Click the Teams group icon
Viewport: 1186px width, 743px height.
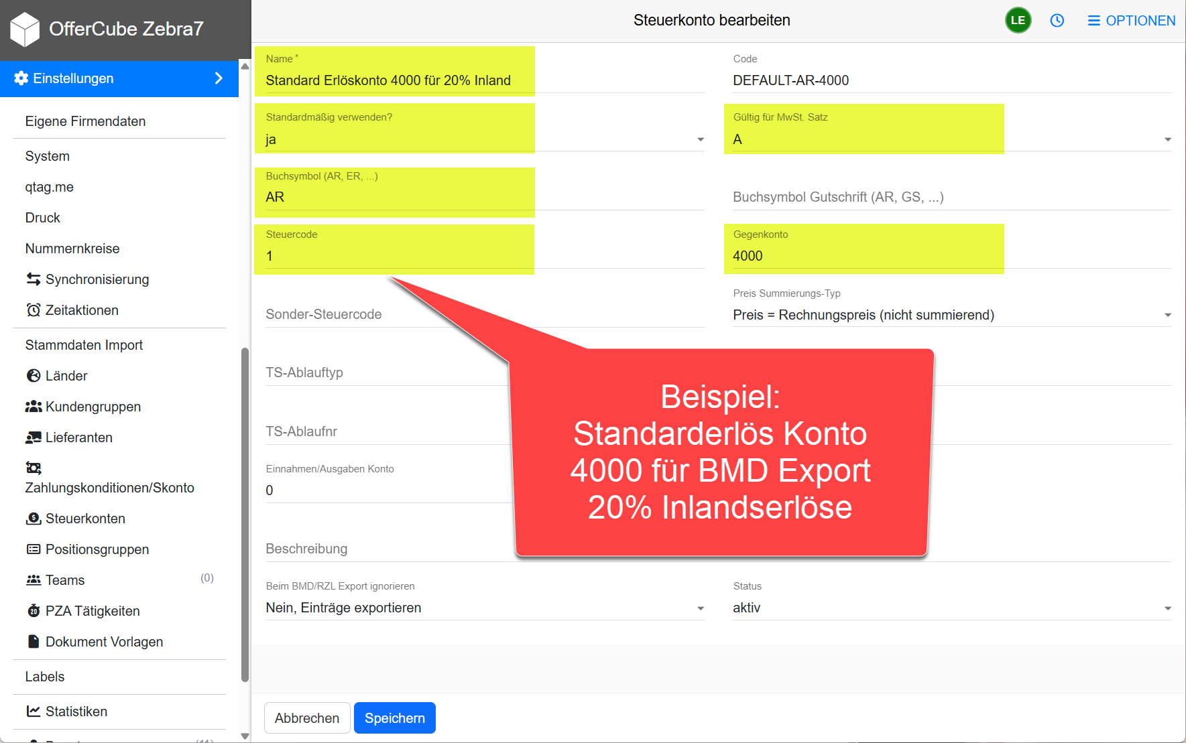click(x=34, y=580)
